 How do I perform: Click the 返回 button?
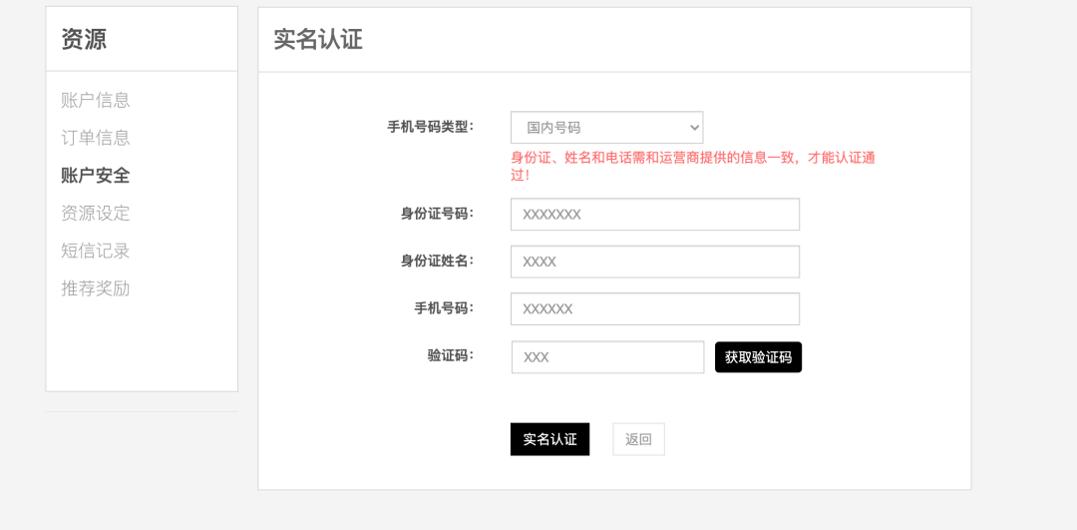[639, 439]
